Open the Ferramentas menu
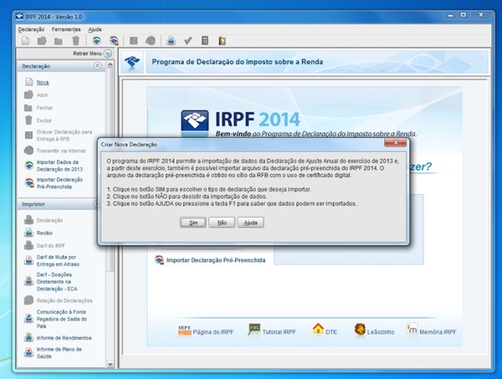 tap(66, 28)
